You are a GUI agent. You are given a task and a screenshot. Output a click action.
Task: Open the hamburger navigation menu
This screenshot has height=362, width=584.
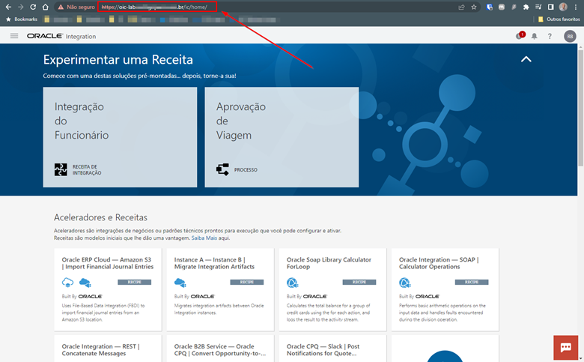[x=14, y=36]
